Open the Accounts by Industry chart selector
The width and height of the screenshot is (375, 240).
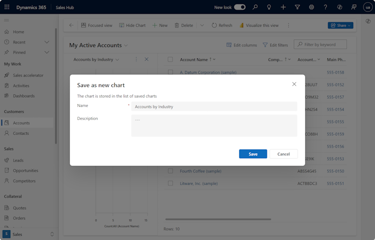point(96,59)
